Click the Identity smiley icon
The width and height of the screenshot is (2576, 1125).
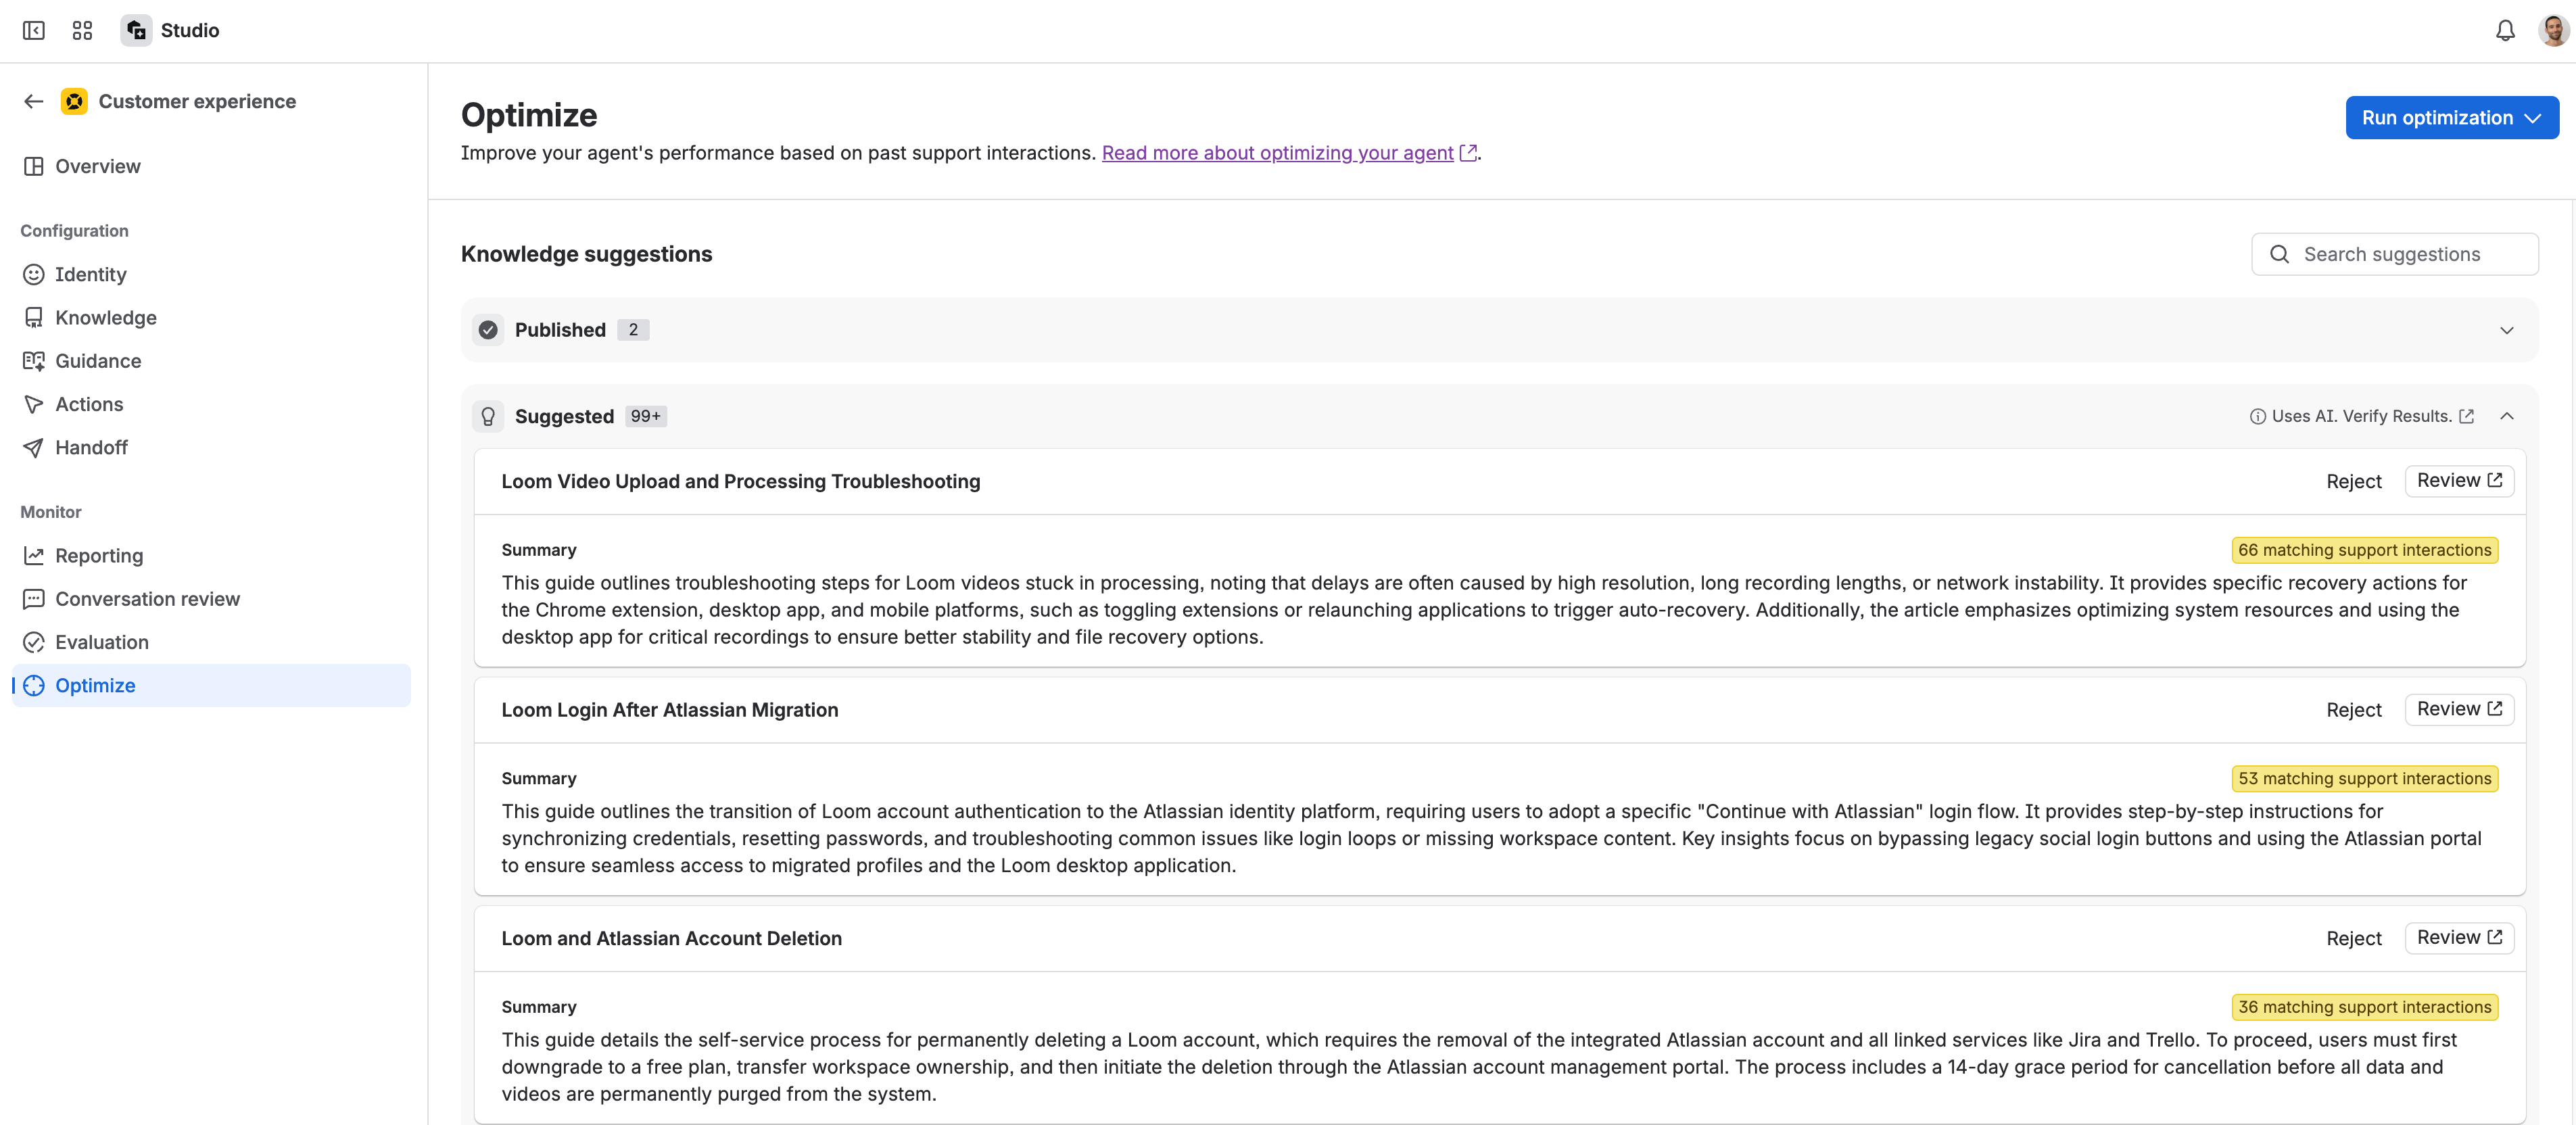(34, 274)
